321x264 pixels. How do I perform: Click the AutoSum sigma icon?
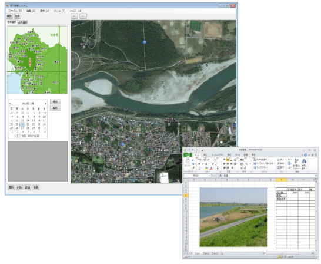[x=289, y=160]
